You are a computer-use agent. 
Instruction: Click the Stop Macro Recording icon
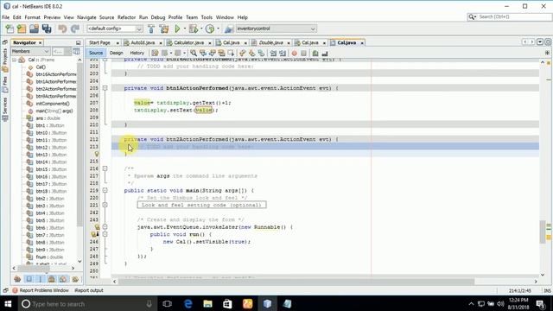tap(303, 54)
